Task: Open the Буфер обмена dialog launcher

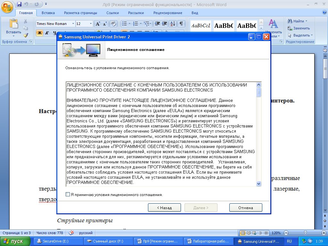Action: 31,41
